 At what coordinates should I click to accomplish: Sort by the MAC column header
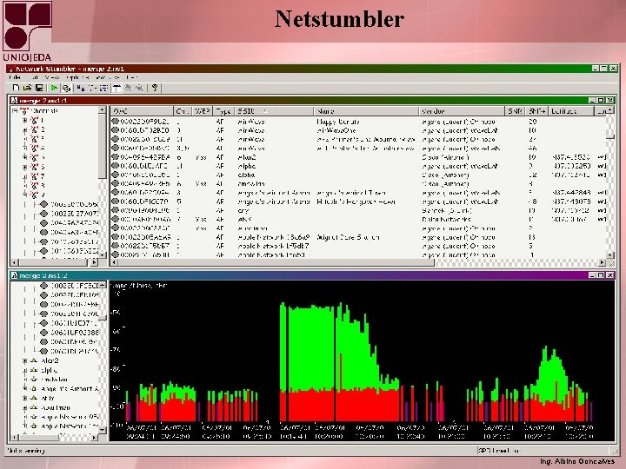[x=142, y=111]
